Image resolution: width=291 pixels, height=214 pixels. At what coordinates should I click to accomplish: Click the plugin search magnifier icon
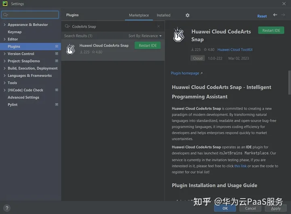click(x=67, y=26)
